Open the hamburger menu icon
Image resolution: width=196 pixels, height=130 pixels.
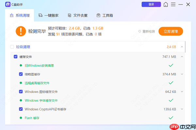coord(173,4)
